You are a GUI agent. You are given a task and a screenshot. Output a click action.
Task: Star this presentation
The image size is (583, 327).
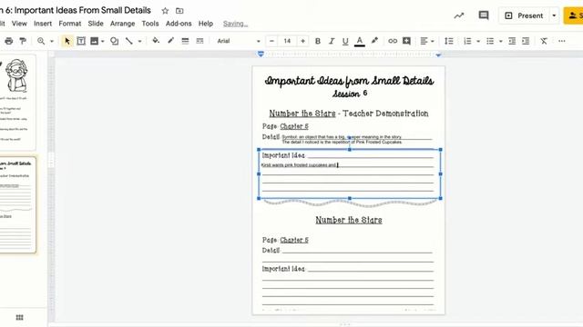(165, 11)
